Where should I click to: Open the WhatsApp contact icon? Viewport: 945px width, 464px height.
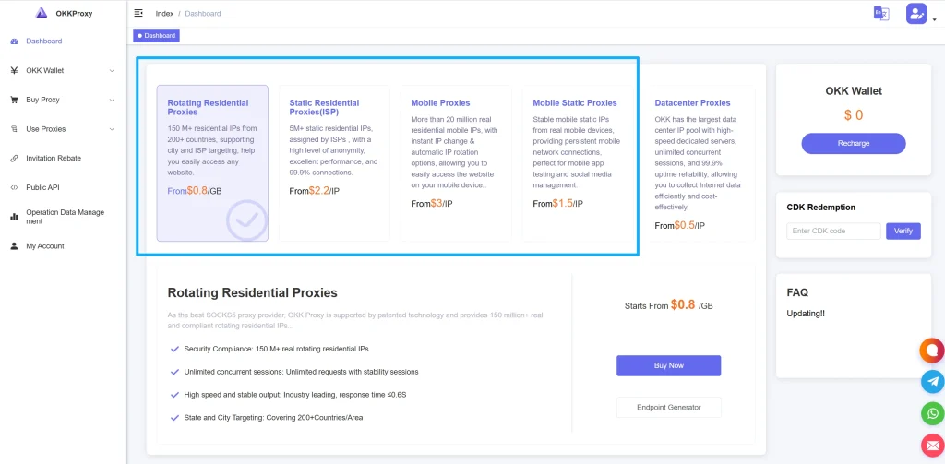click(932, 413)
